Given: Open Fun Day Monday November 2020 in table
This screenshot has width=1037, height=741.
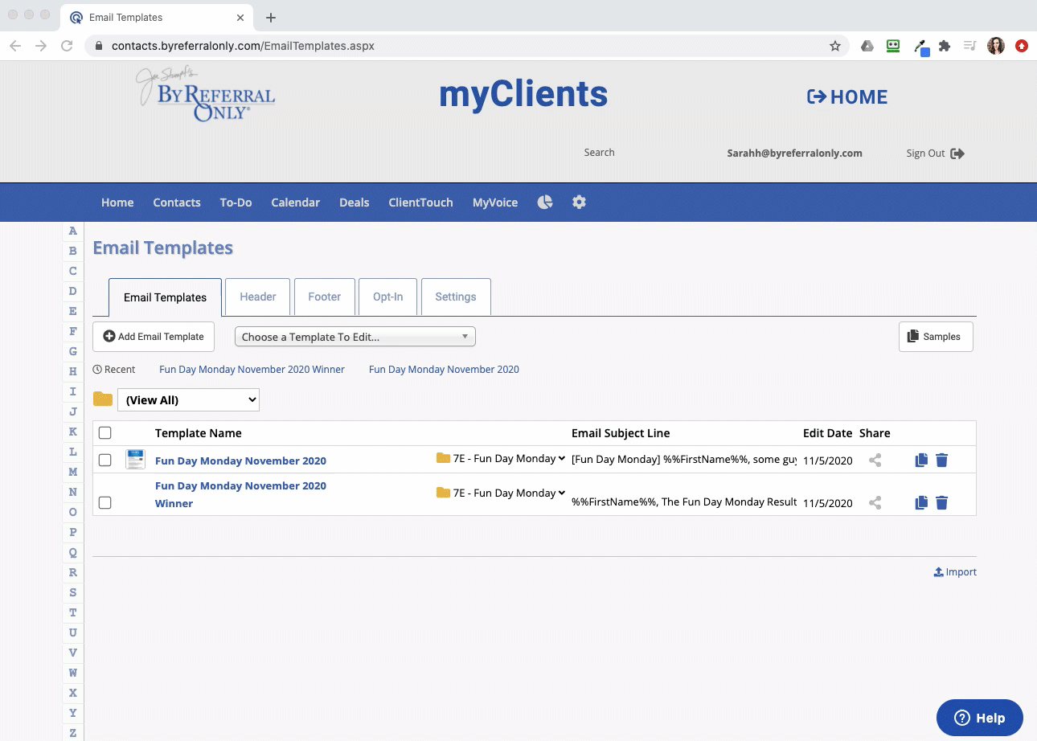Looking at the screenshot, I should [x=240, y=461].
